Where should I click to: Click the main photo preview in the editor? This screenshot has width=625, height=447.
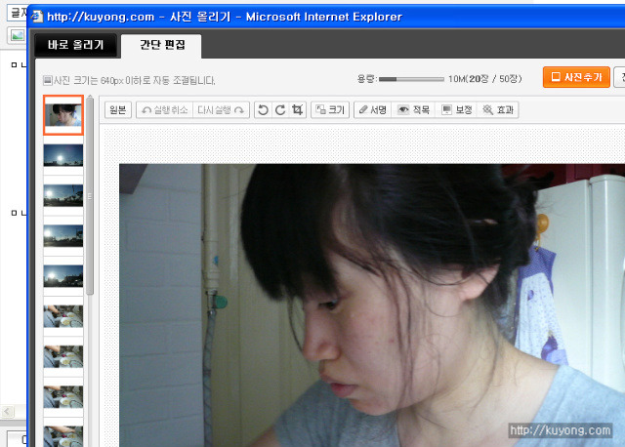click(x=372, y=305)
